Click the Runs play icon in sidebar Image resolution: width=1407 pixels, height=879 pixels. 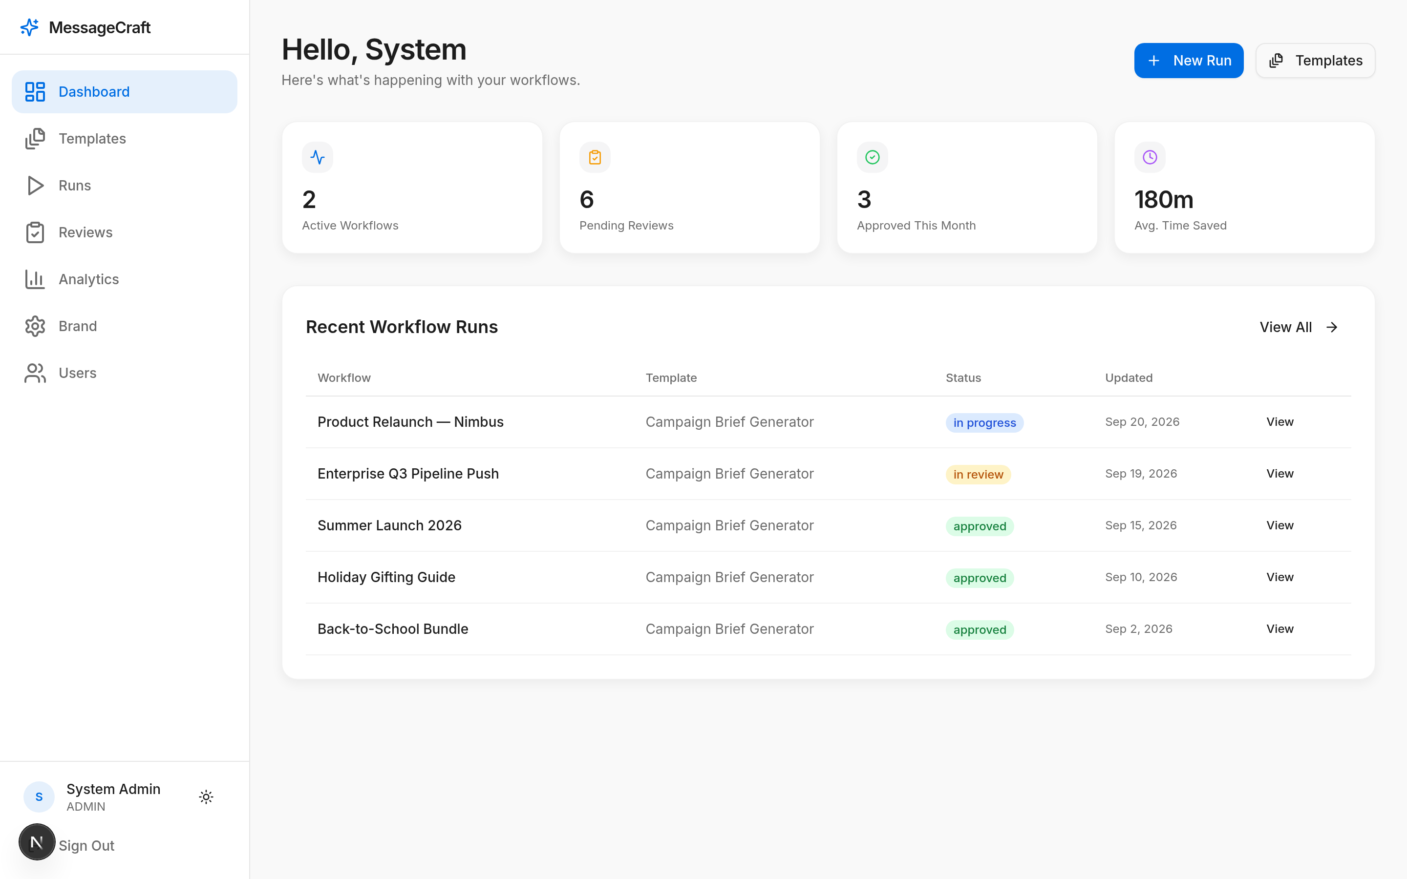[35, 186]
